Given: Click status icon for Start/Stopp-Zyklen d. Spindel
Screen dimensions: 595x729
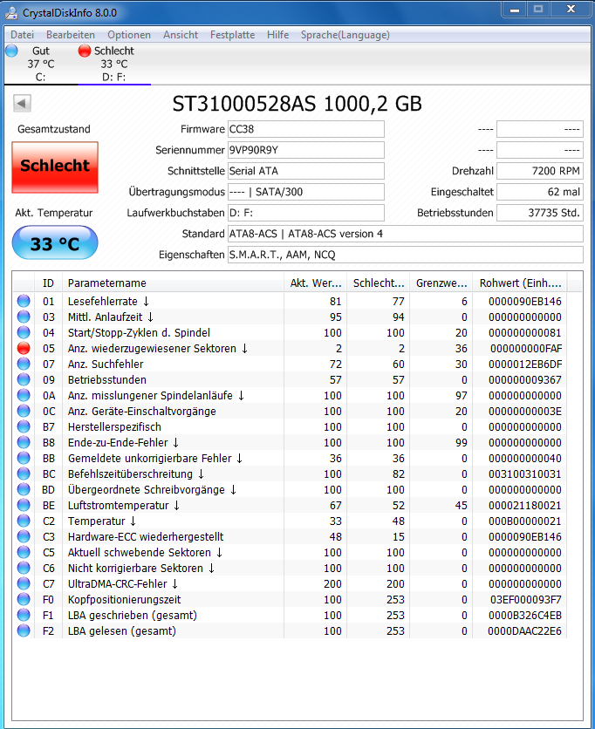Looking at the screenshot, I should [x=24, y=332].
